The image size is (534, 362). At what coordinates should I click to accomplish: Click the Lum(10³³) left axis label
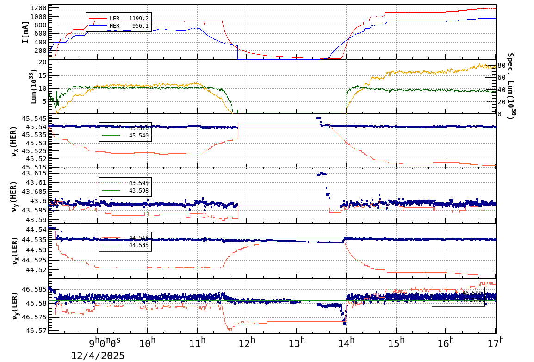pos(33,87)
